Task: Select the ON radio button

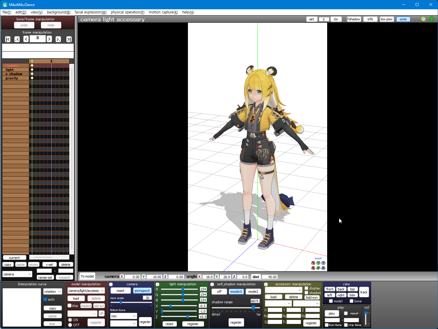Action: (70, 320)
